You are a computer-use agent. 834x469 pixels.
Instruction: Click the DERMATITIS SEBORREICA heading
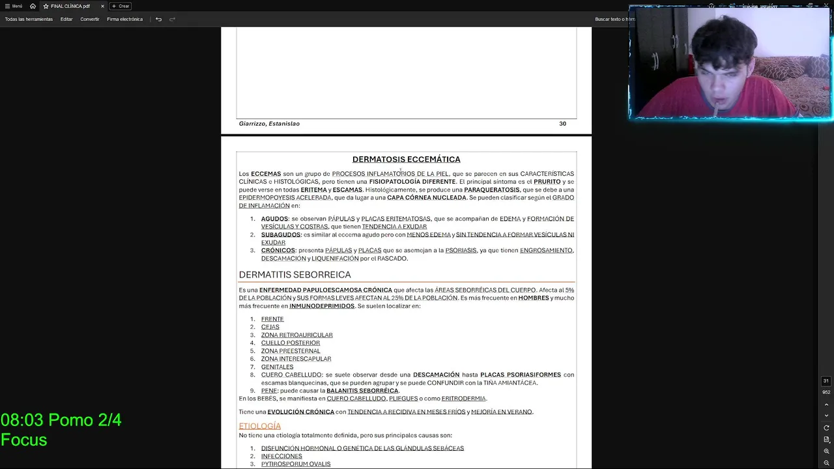tap(295, 275)
